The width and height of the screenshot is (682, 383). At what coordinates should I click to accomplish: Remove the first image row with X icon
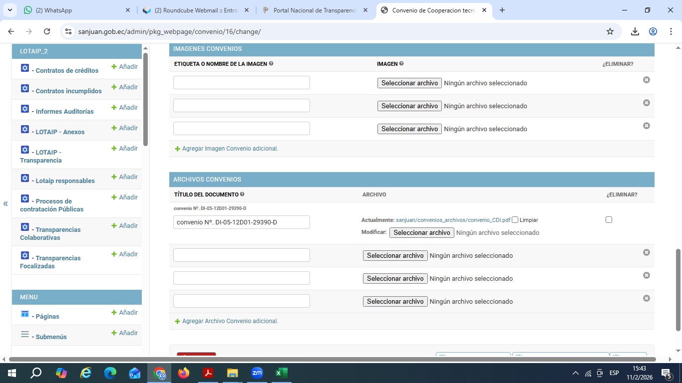click(x=646, y=80)
